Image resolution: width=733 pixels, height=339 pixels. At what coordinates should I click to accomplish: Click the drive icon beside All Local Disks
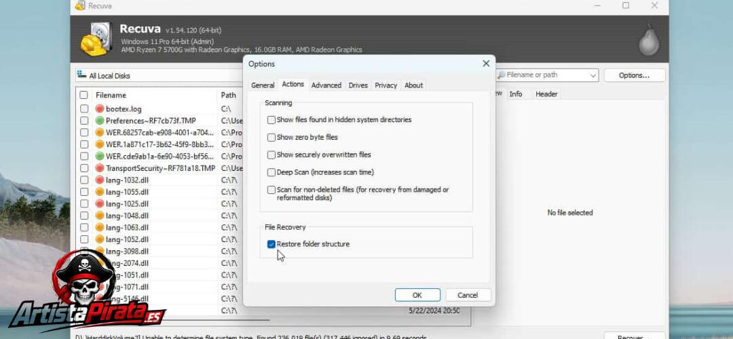(82, 75)
